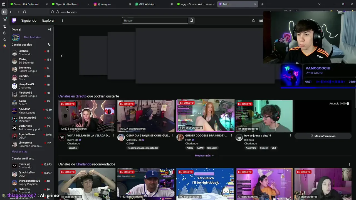This screenshot has width=356, height=200.
Task: Open stories avatar in sidebar
Action: [x=16, y=37]
